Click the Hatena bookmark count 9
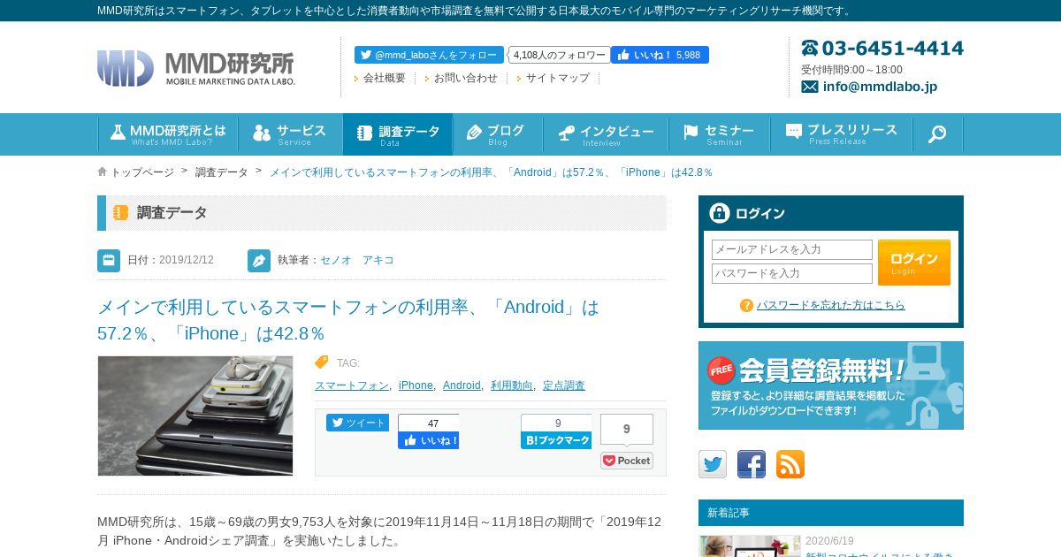This screenshot has width=1061, height=557. [x=558, y=423]
